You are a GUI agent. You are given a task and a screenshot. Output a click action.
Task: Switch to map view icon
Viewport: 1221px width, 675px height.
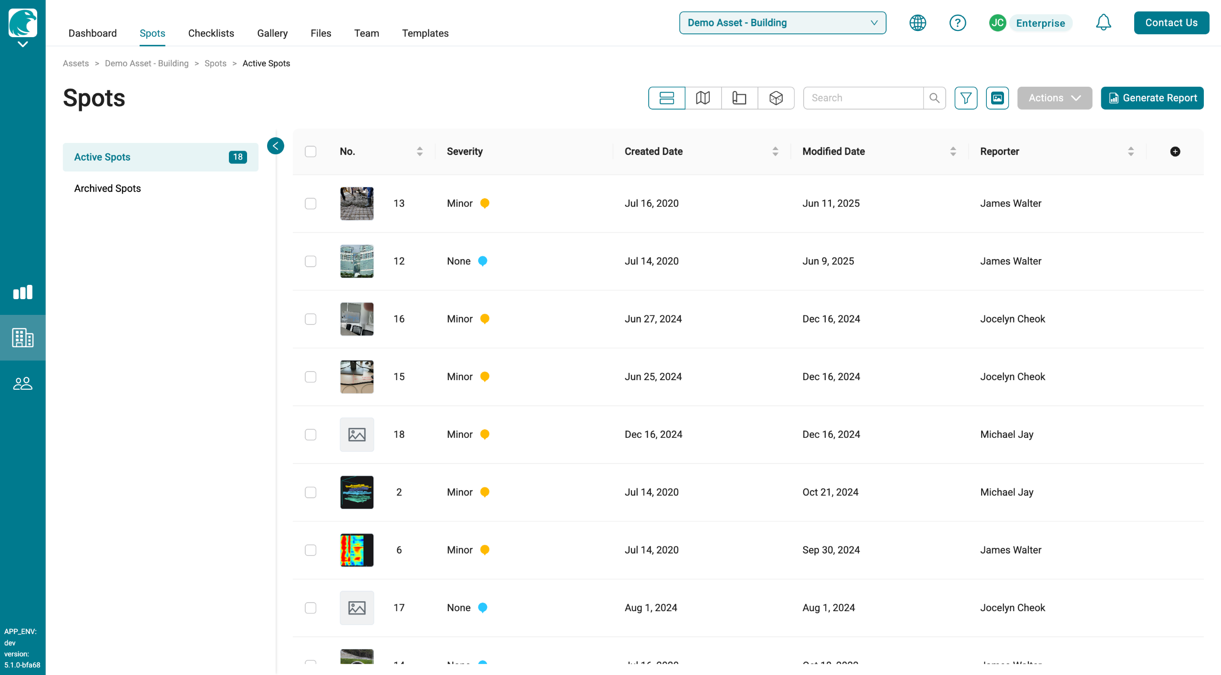(x=703, y=98)
